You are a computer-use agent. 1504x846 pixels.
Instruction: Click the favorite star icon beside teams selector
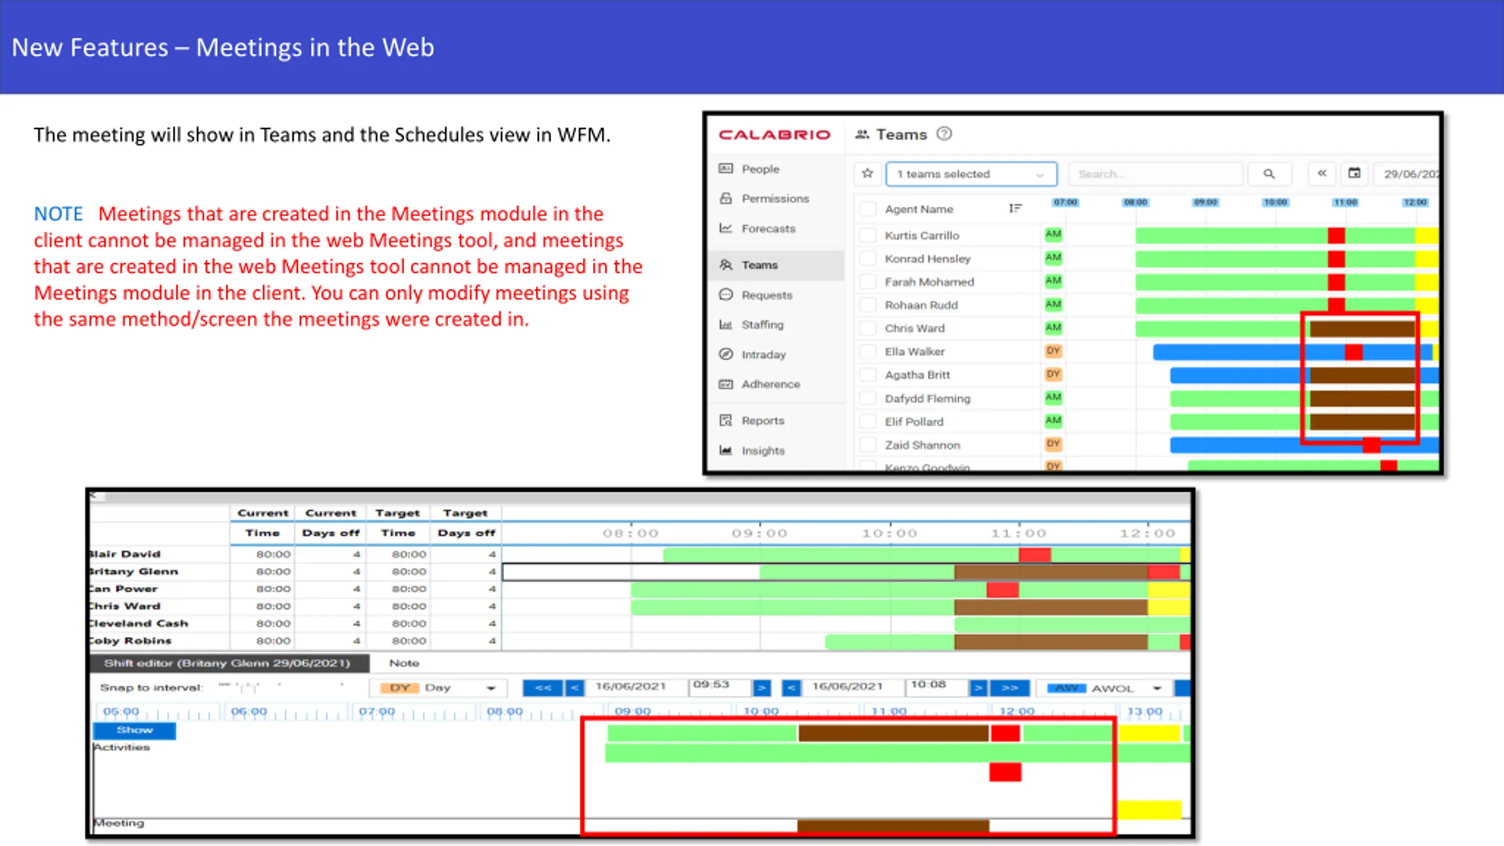pyautogui.click(x=868, y=173)
